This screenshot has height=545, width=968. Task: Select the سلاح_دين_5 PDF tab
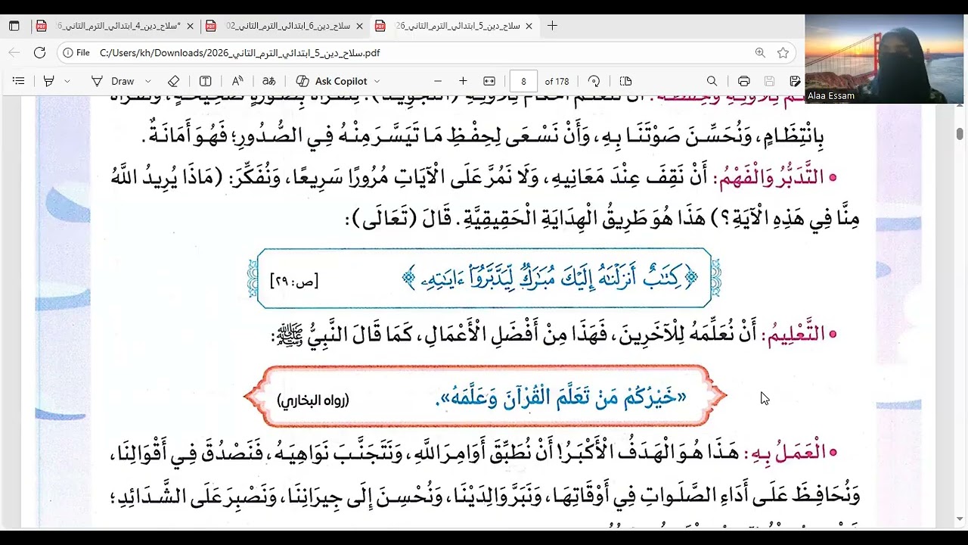453,26
